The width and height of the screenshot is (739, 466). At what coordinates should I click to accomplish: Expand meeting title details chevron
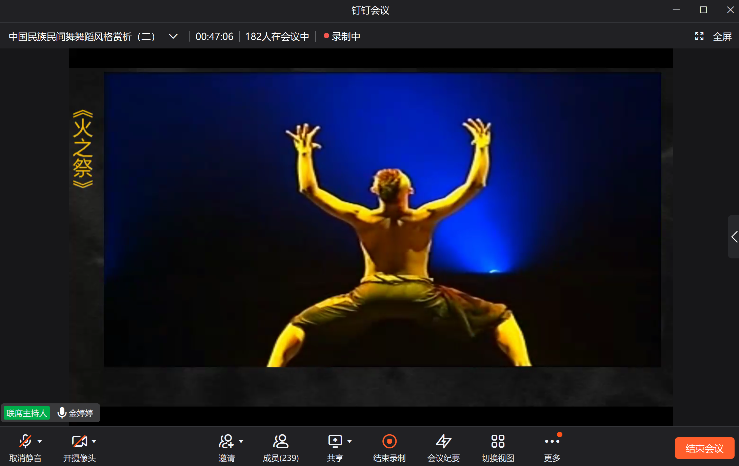pyautogui.click(x=173, y=36)
